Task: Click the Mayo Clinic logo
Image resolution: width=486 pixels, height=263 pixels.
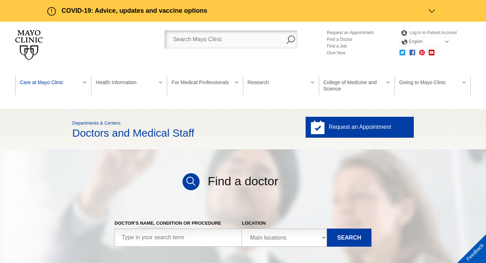Action: [x=29, y=45]
